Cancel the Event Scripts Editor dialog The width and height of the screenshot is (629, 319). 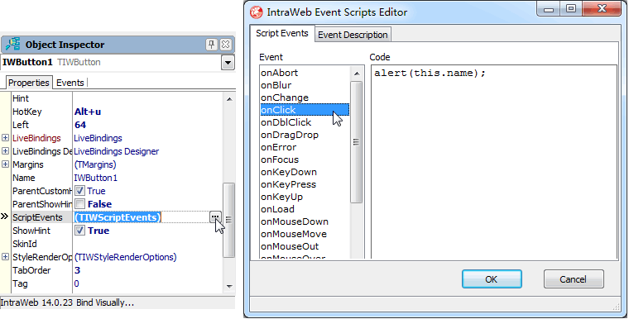coord(574,279)
